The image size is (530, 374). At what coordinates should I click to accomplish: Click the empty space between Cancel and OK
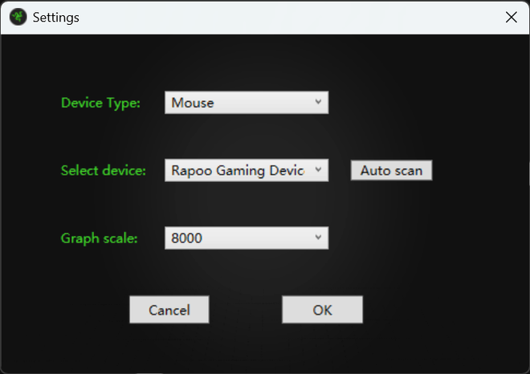click(246, 310)
